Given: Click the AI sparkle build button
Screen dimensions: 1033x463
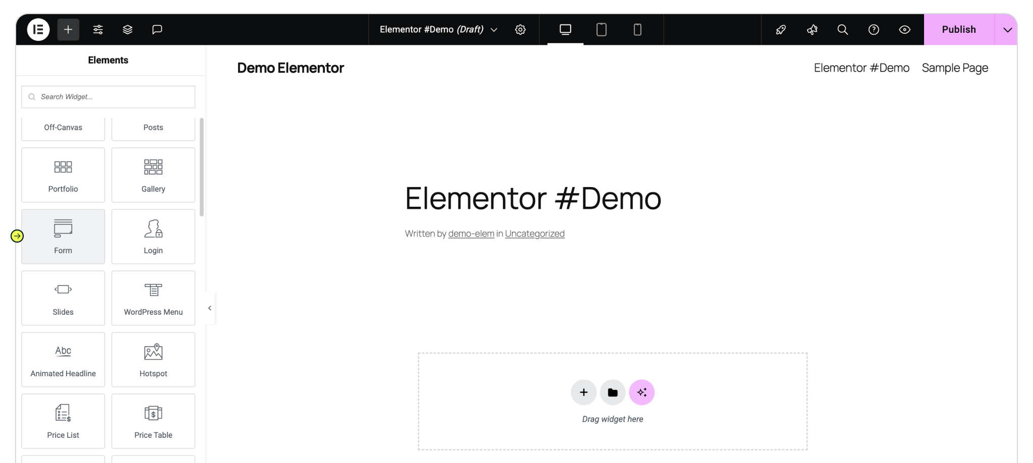Looking at the screenshot, I should [642, 392].
